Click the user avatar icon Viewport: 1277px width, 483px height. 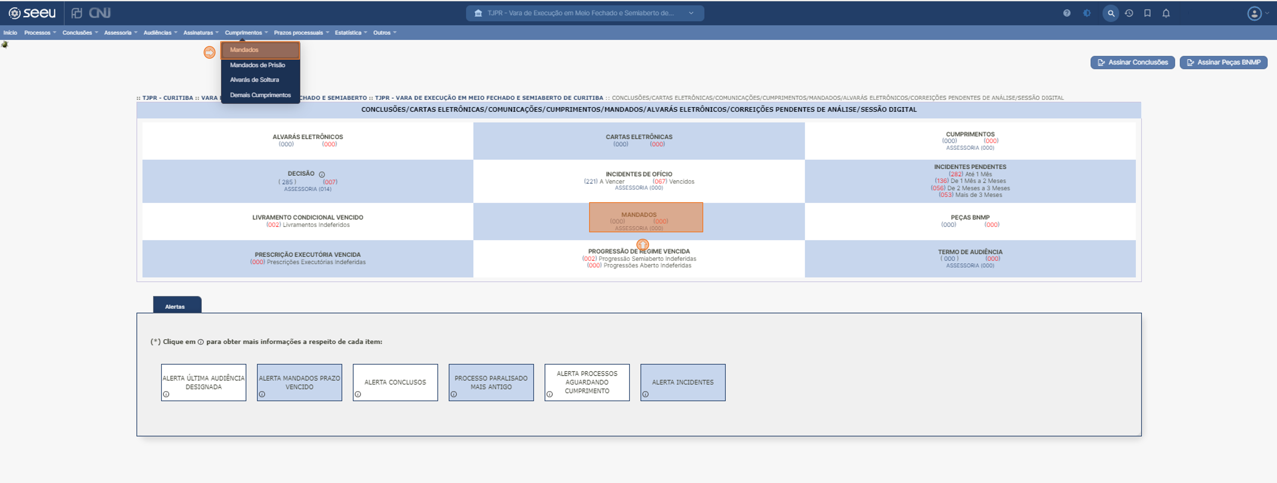pos(1254,13)
